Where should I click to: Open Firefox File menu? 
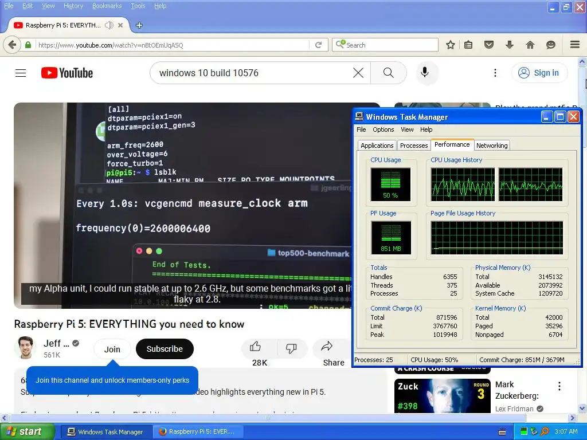tap(9, 6)
